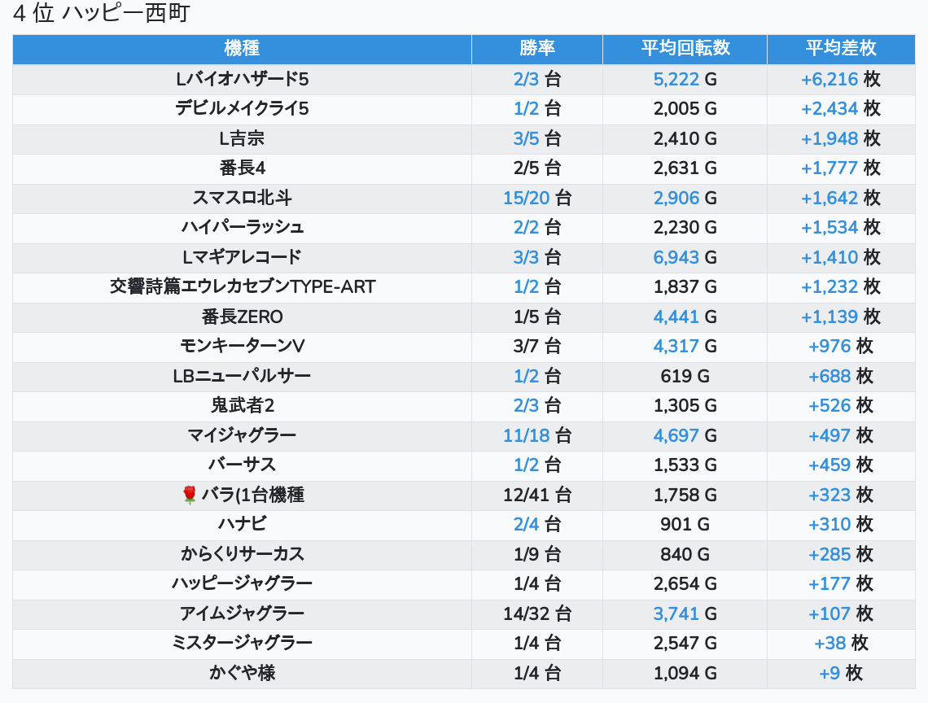This screenshot has width=928, height=703.
Task: Select the アイムジャグラー machine name
Action: tap(242, 613)
